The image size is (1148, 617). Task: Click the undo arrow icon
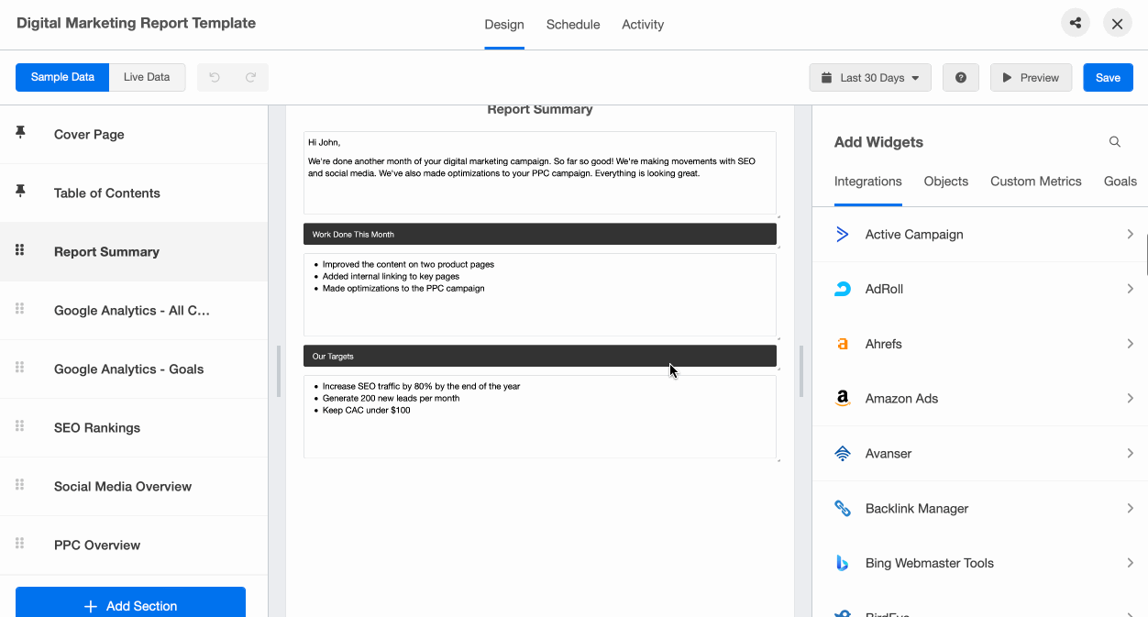(x=215, y=78)
